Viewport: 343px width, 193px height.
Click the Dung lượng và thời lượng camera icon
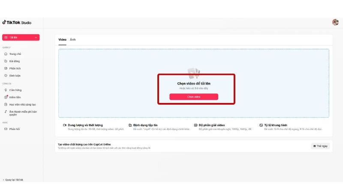[x=65, y=125]
